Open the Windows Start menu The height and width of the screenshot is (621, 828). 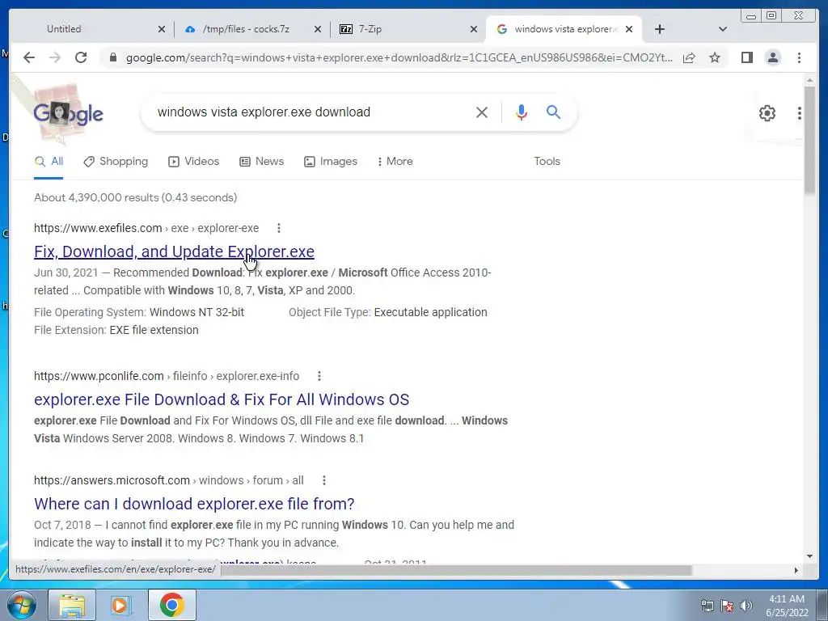pyautogui.click(x=20, y=605)
